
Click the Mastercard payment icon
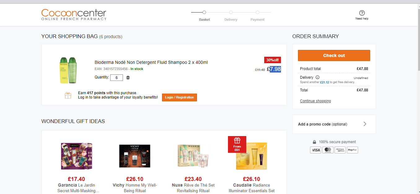pos(328,150)
